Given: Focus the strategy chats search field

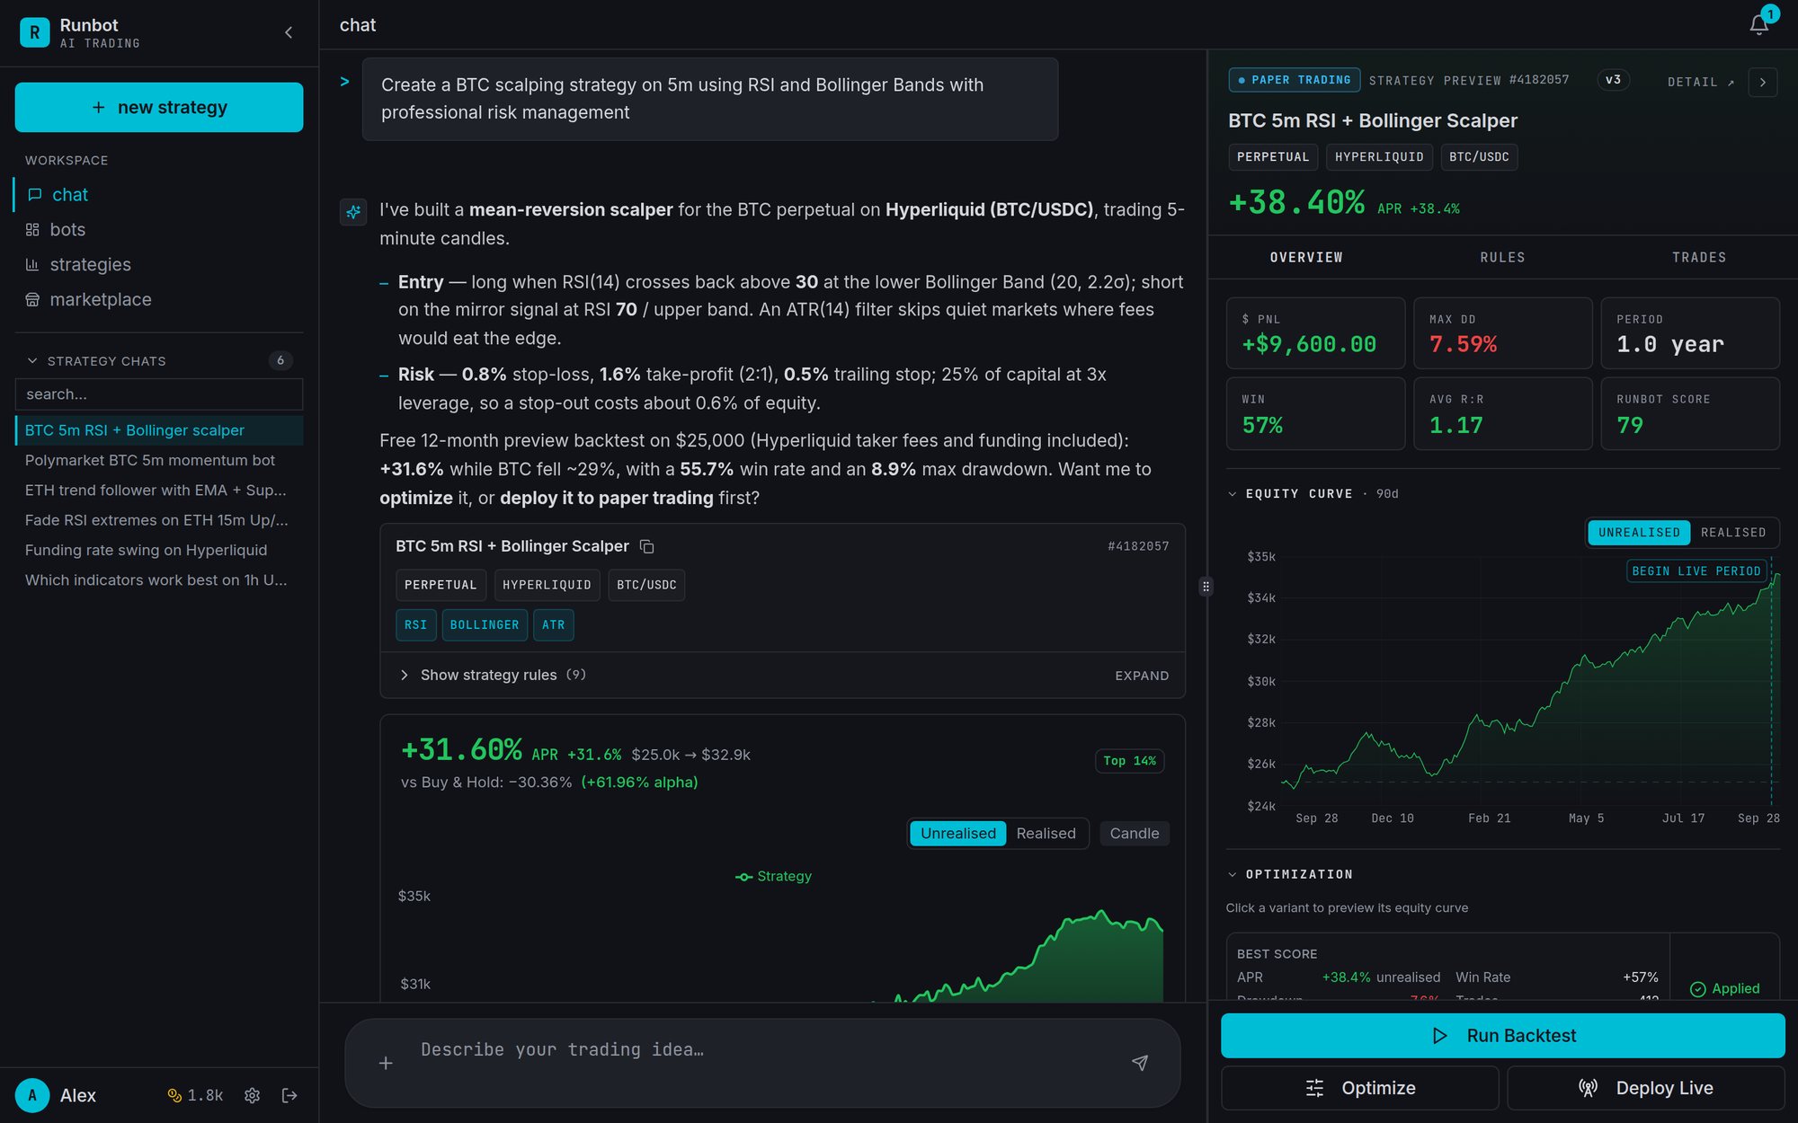Looking at the screenshot, I should pos(159,394).
